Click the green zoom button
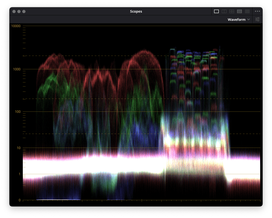This screenshot has height=218, width=272. point(24,11)
